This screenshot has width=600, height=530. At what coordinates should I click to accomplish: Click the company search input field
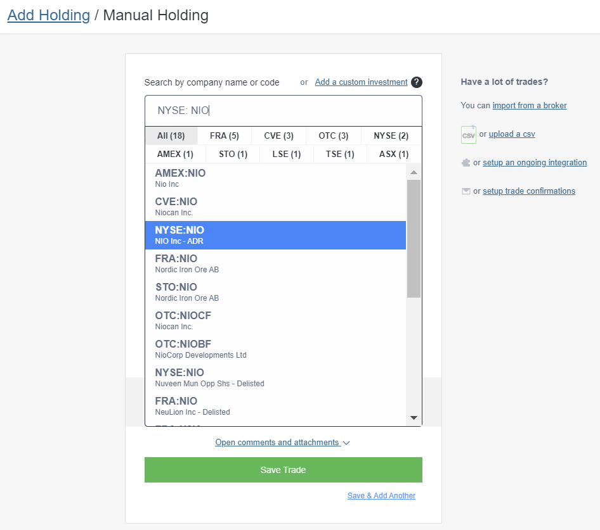click(284, 111)
